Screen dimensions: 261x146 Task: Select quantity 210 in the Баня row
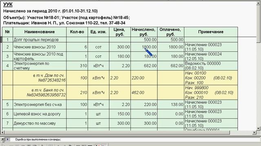[77, 92]
